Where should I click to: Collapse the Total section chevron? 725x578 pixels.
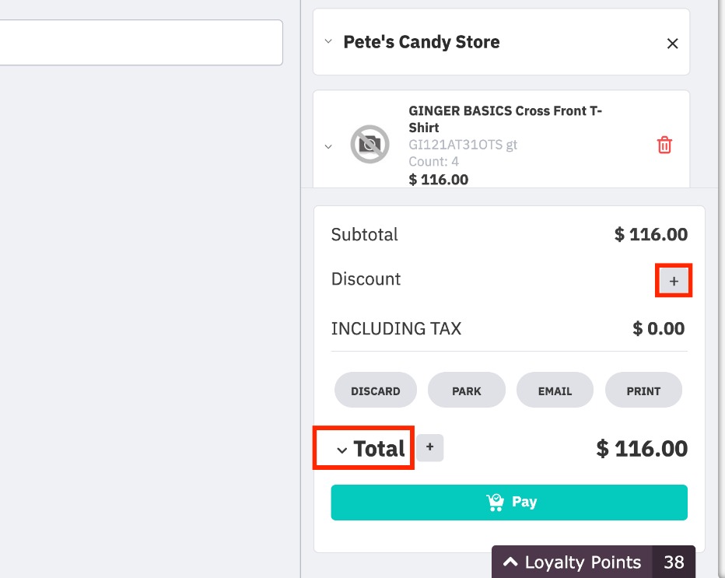tap(341, 450)
